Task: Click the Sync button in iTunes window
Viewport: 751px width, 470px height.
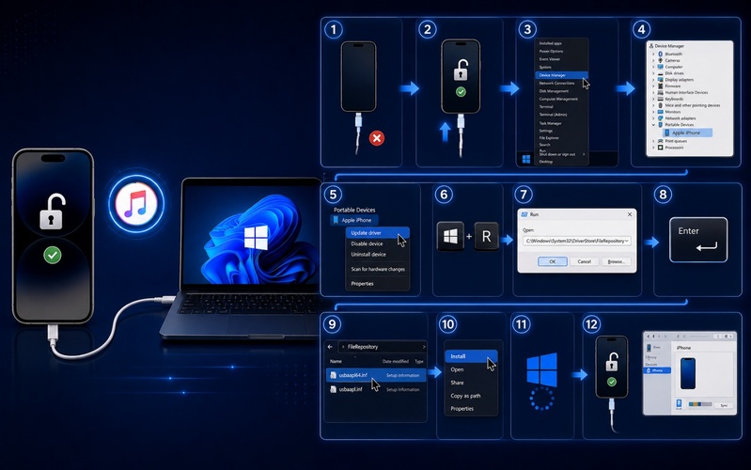Action: (724, 405)
